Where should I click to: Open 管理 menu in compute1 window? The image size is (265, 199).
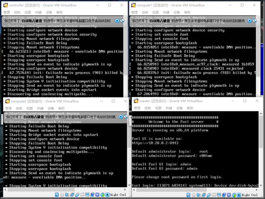pos(134,12)
